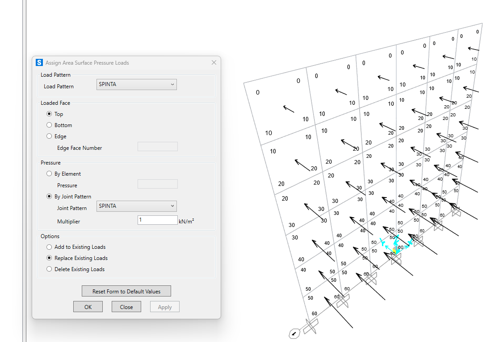
Task: Select the Edge loaded face option
Action: (50, 136)
